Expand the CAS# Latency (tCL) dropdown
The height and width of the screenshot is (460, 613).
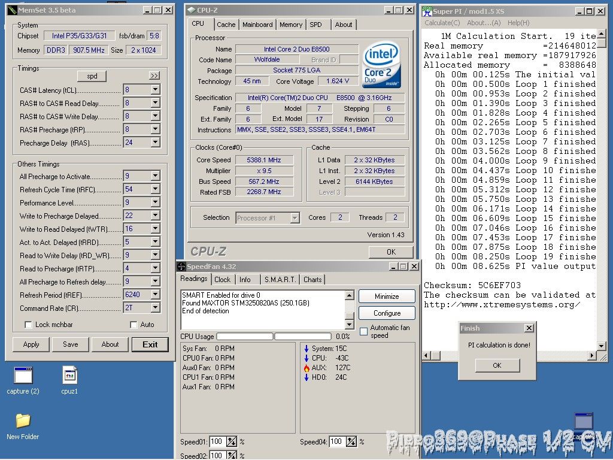(x=155, y=90)
